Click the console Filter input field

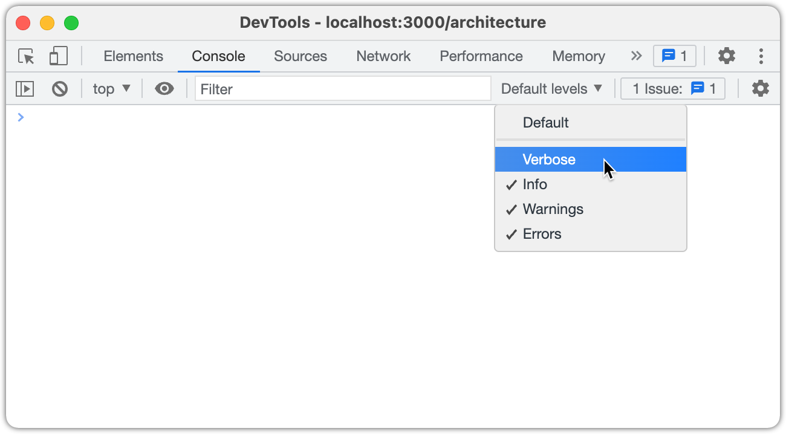[x=342, y=89]
